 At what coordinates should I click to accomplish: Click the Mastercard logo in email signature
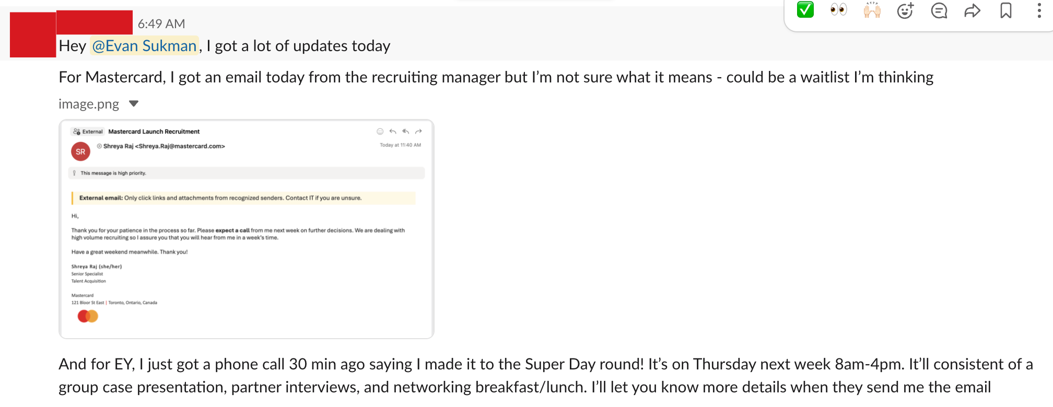pyautogui.click(x=88, y=316)
